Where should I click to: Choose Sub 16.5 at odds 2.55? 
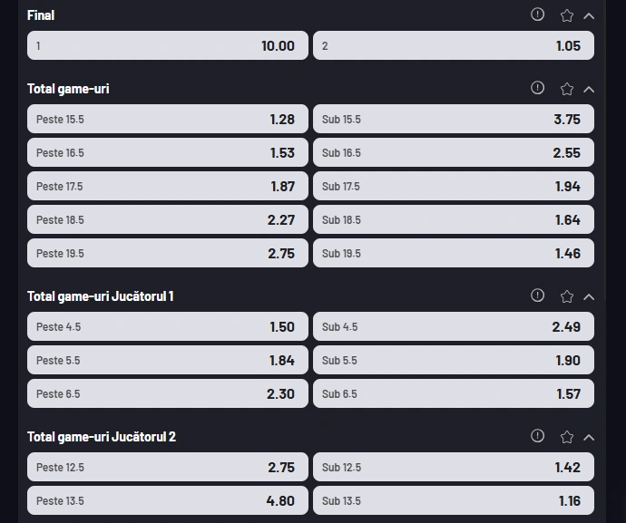(454, 152)
